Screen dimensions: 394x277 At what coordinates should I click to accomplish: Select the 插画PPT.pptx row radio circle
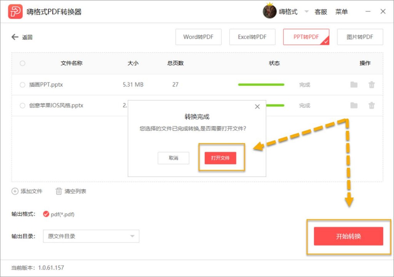22,85
